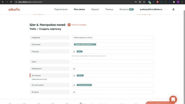Open the browser three-dot menu
The height and width of the screenshot is (104, 185).
click(x=182, y=2)
